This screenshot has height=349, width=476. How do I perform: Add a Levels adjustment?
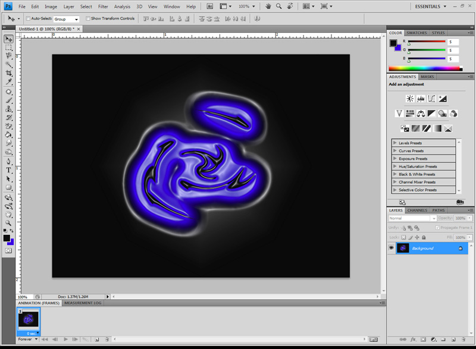(x=421, y=99)
